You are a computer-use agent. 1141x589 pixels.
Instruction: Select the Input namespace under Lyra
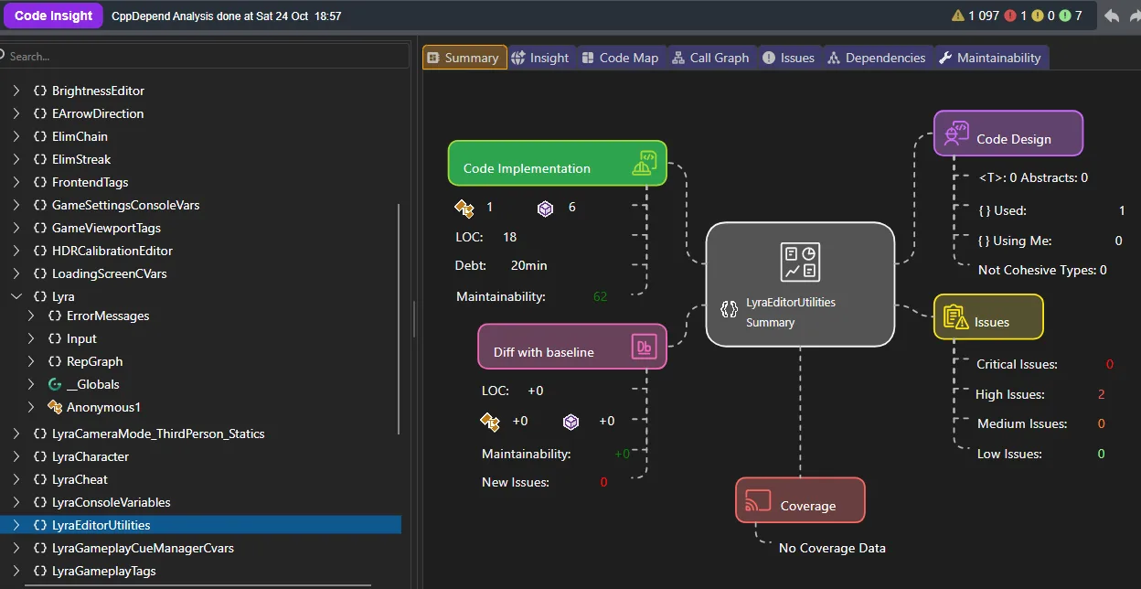coord(200,338)
